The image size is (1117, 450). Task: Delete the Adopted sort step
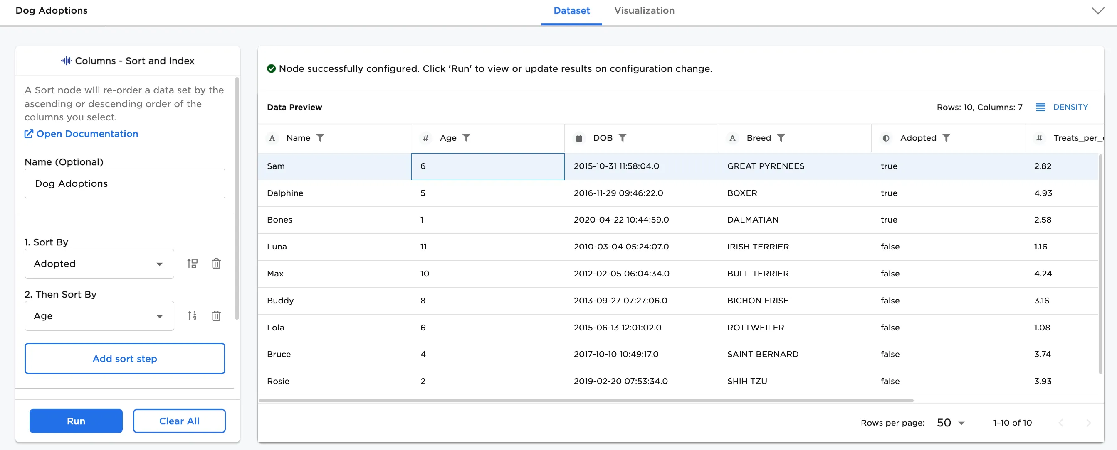point(216,263)
